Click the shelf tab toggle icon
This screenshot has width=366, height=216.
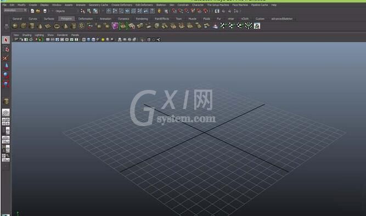[6, 25]
